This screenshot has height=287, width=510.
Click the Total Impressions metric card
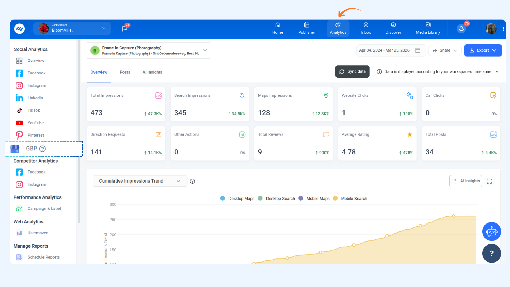point(126,104)
